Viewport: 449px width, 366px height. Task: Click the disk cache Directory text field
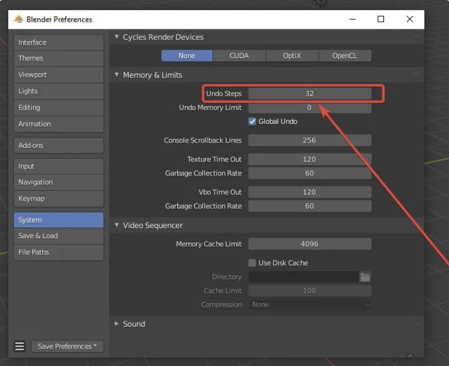[304, 277]
